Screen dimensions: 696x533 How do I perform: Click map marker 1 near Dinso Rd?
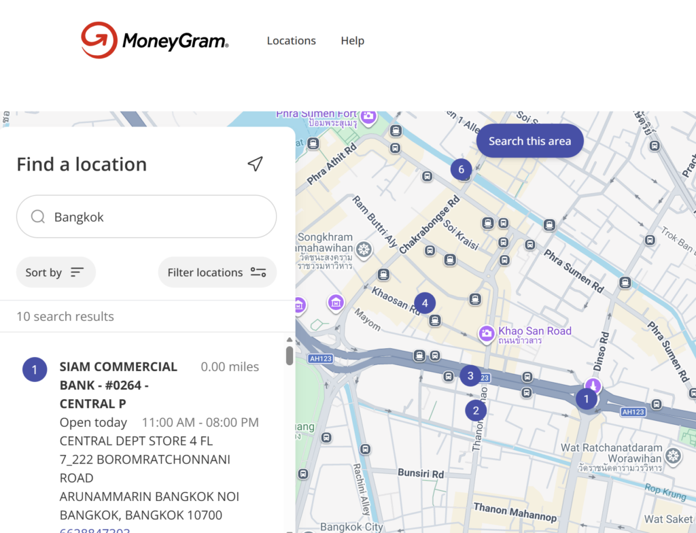pyautogui.click(x=587, y=398)
